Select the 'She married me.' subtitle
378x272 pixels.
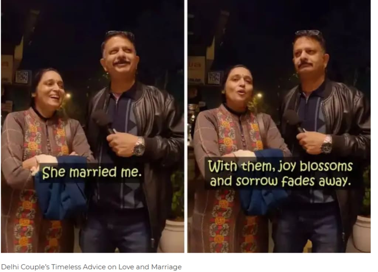(92, 173)
